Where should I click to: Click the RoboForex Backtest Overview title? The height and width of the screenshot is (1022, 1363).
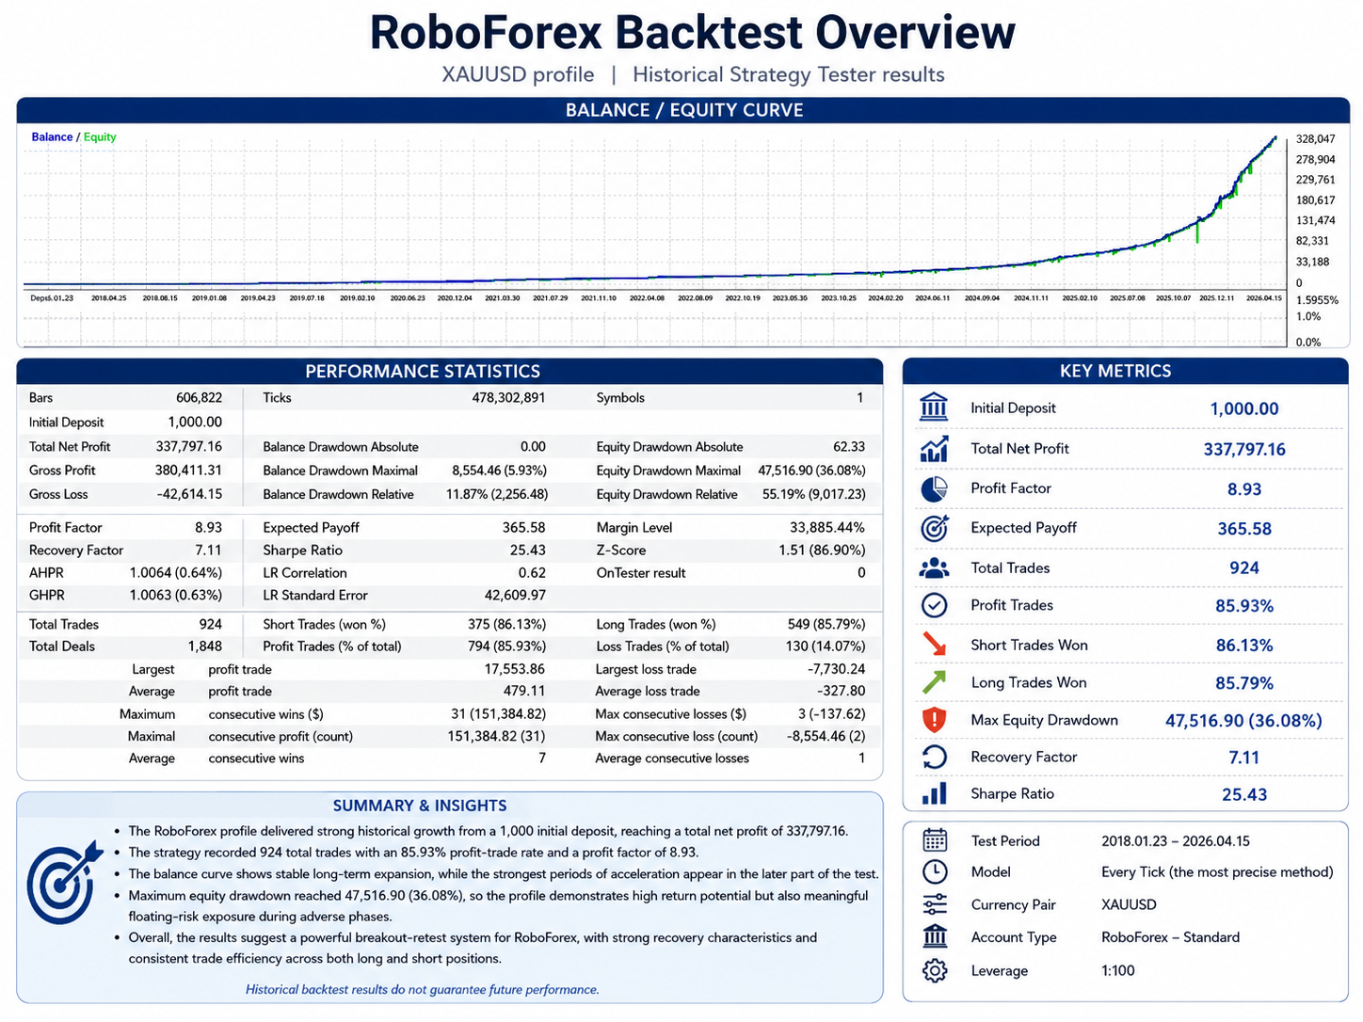(692, 32)
